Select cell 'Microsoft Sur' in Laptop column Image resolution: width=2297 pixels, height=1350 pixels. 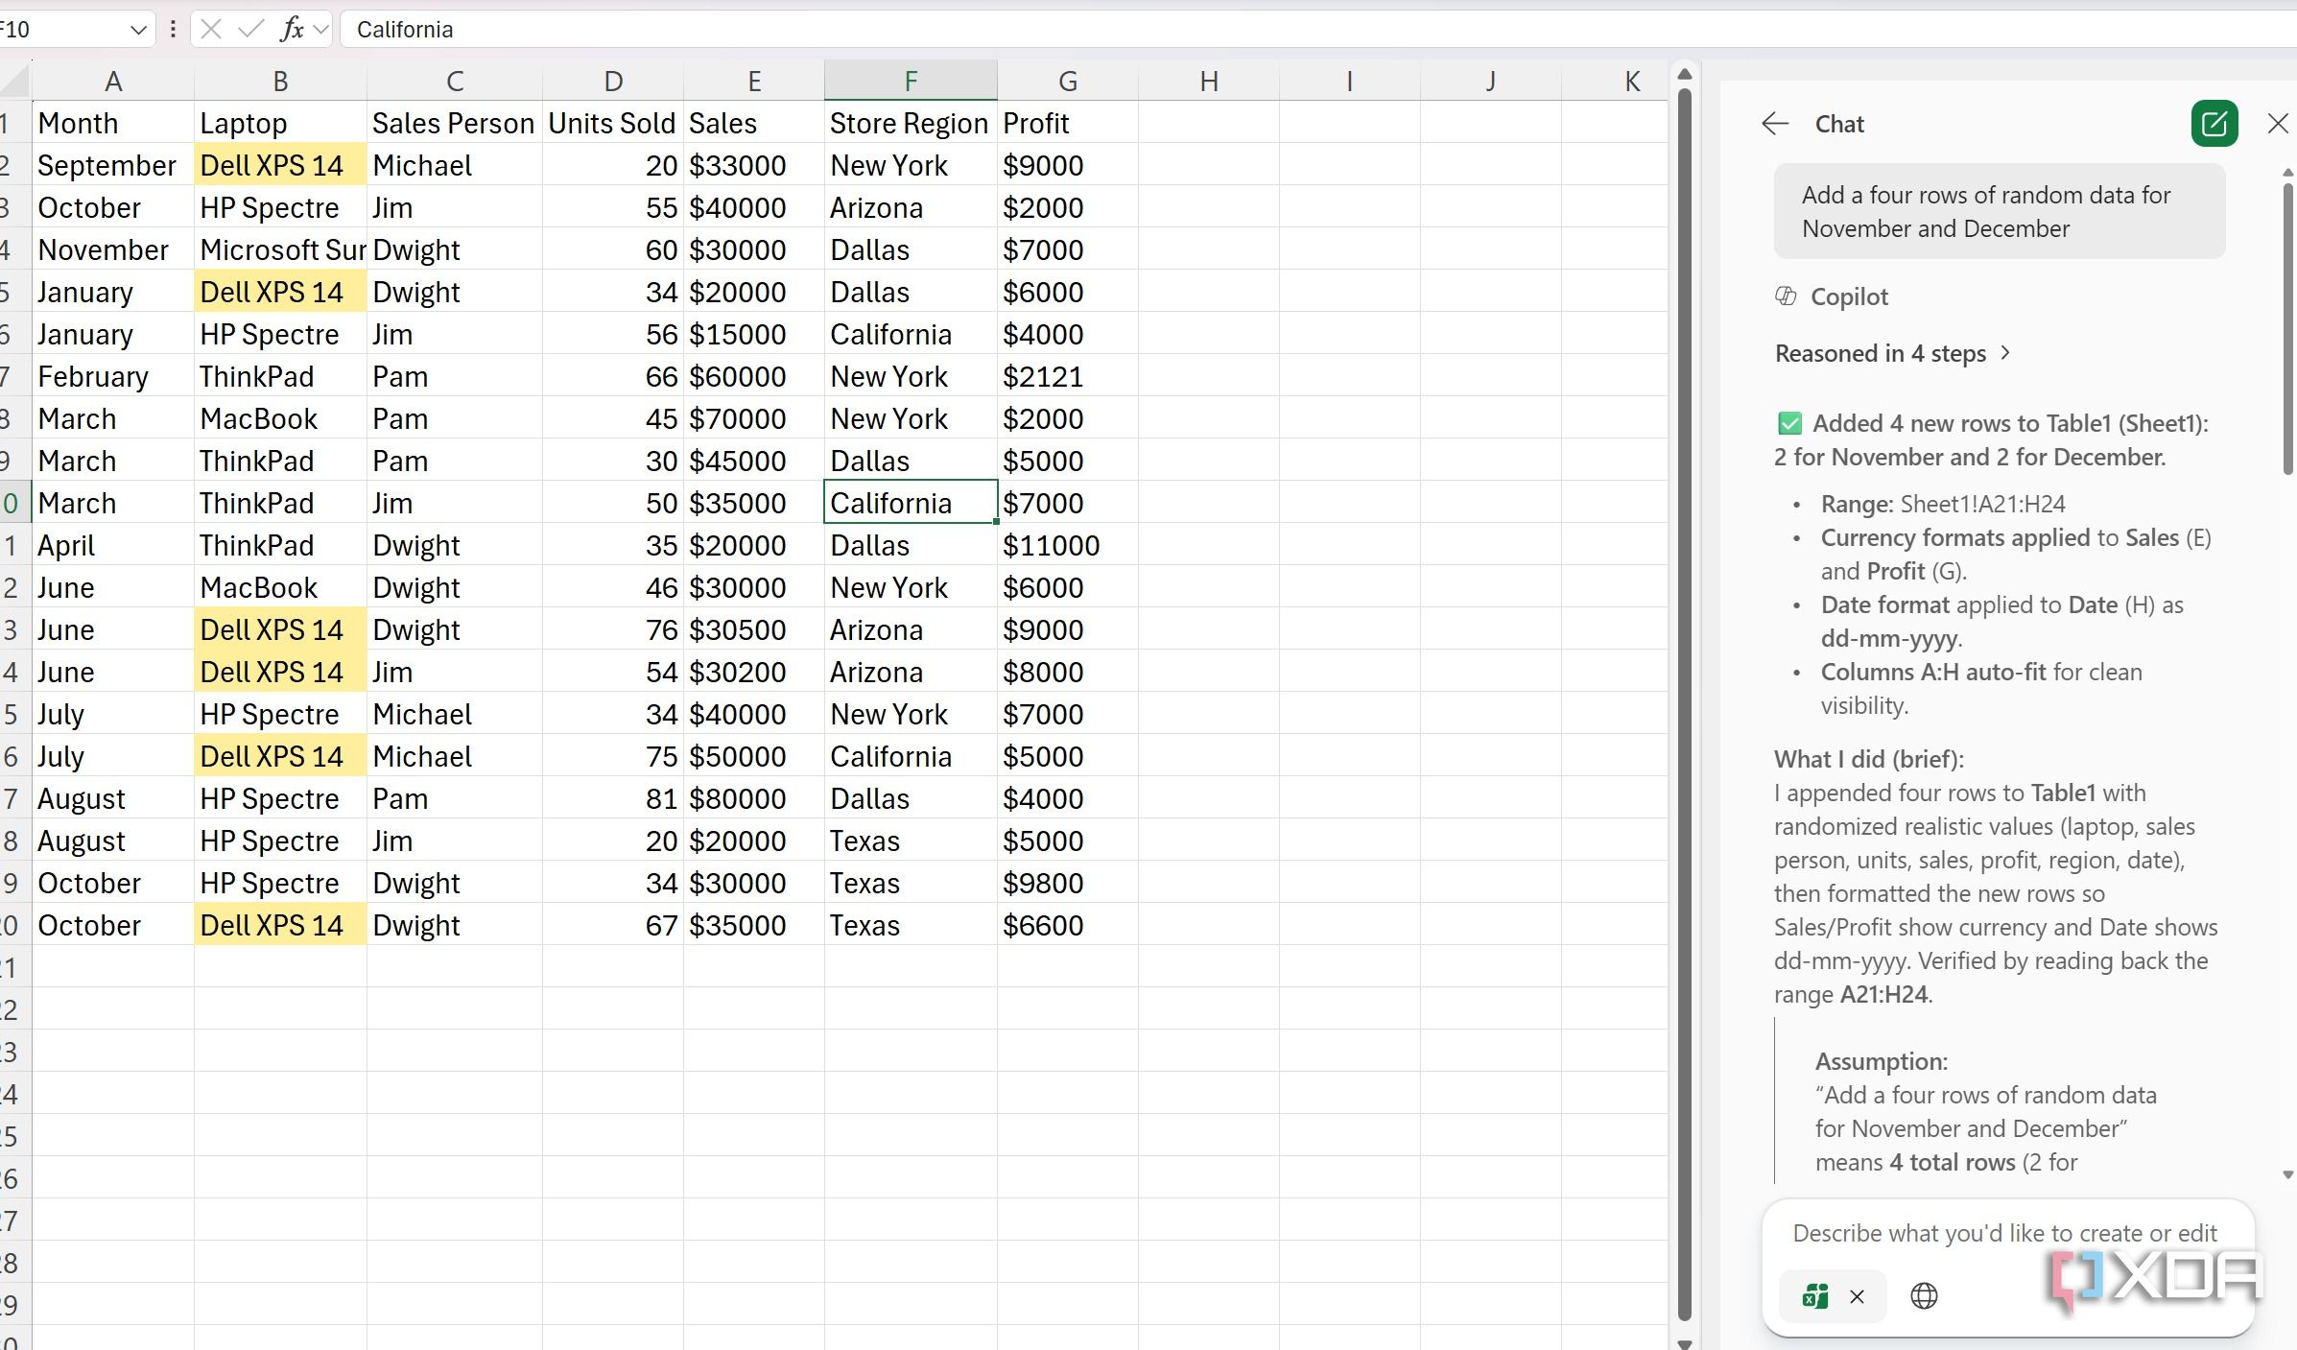coord(280,249)
